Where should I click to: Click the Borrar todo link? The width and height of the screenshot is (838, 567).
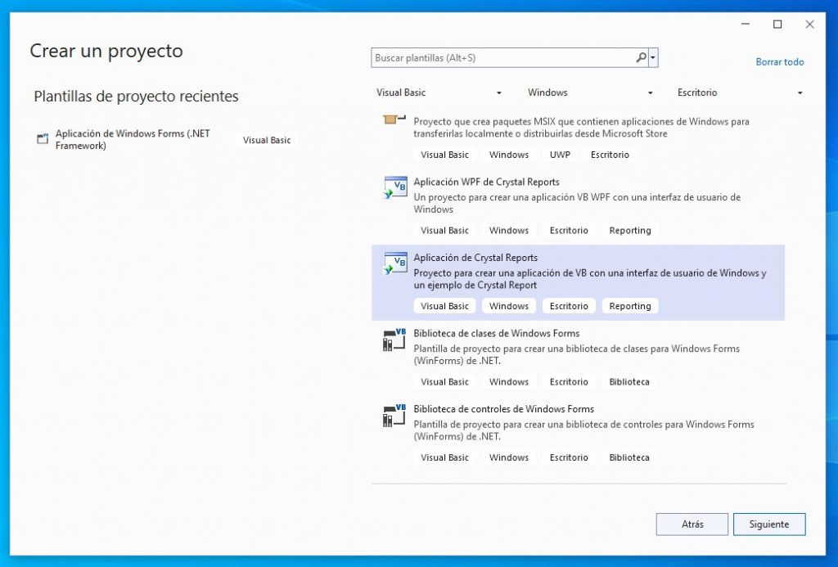779,62
